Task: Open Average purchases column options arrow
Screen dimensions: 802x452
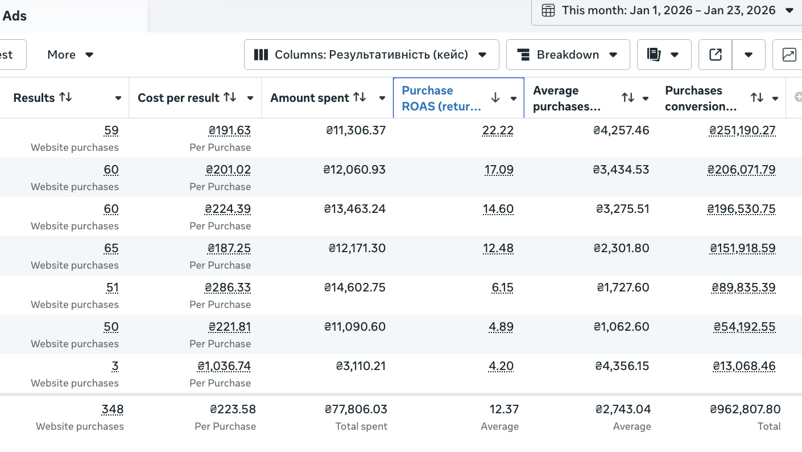Action: pos(646,98)
